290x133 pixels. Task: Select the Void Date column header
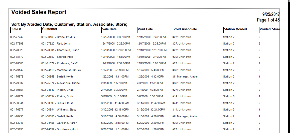[145, 29]
